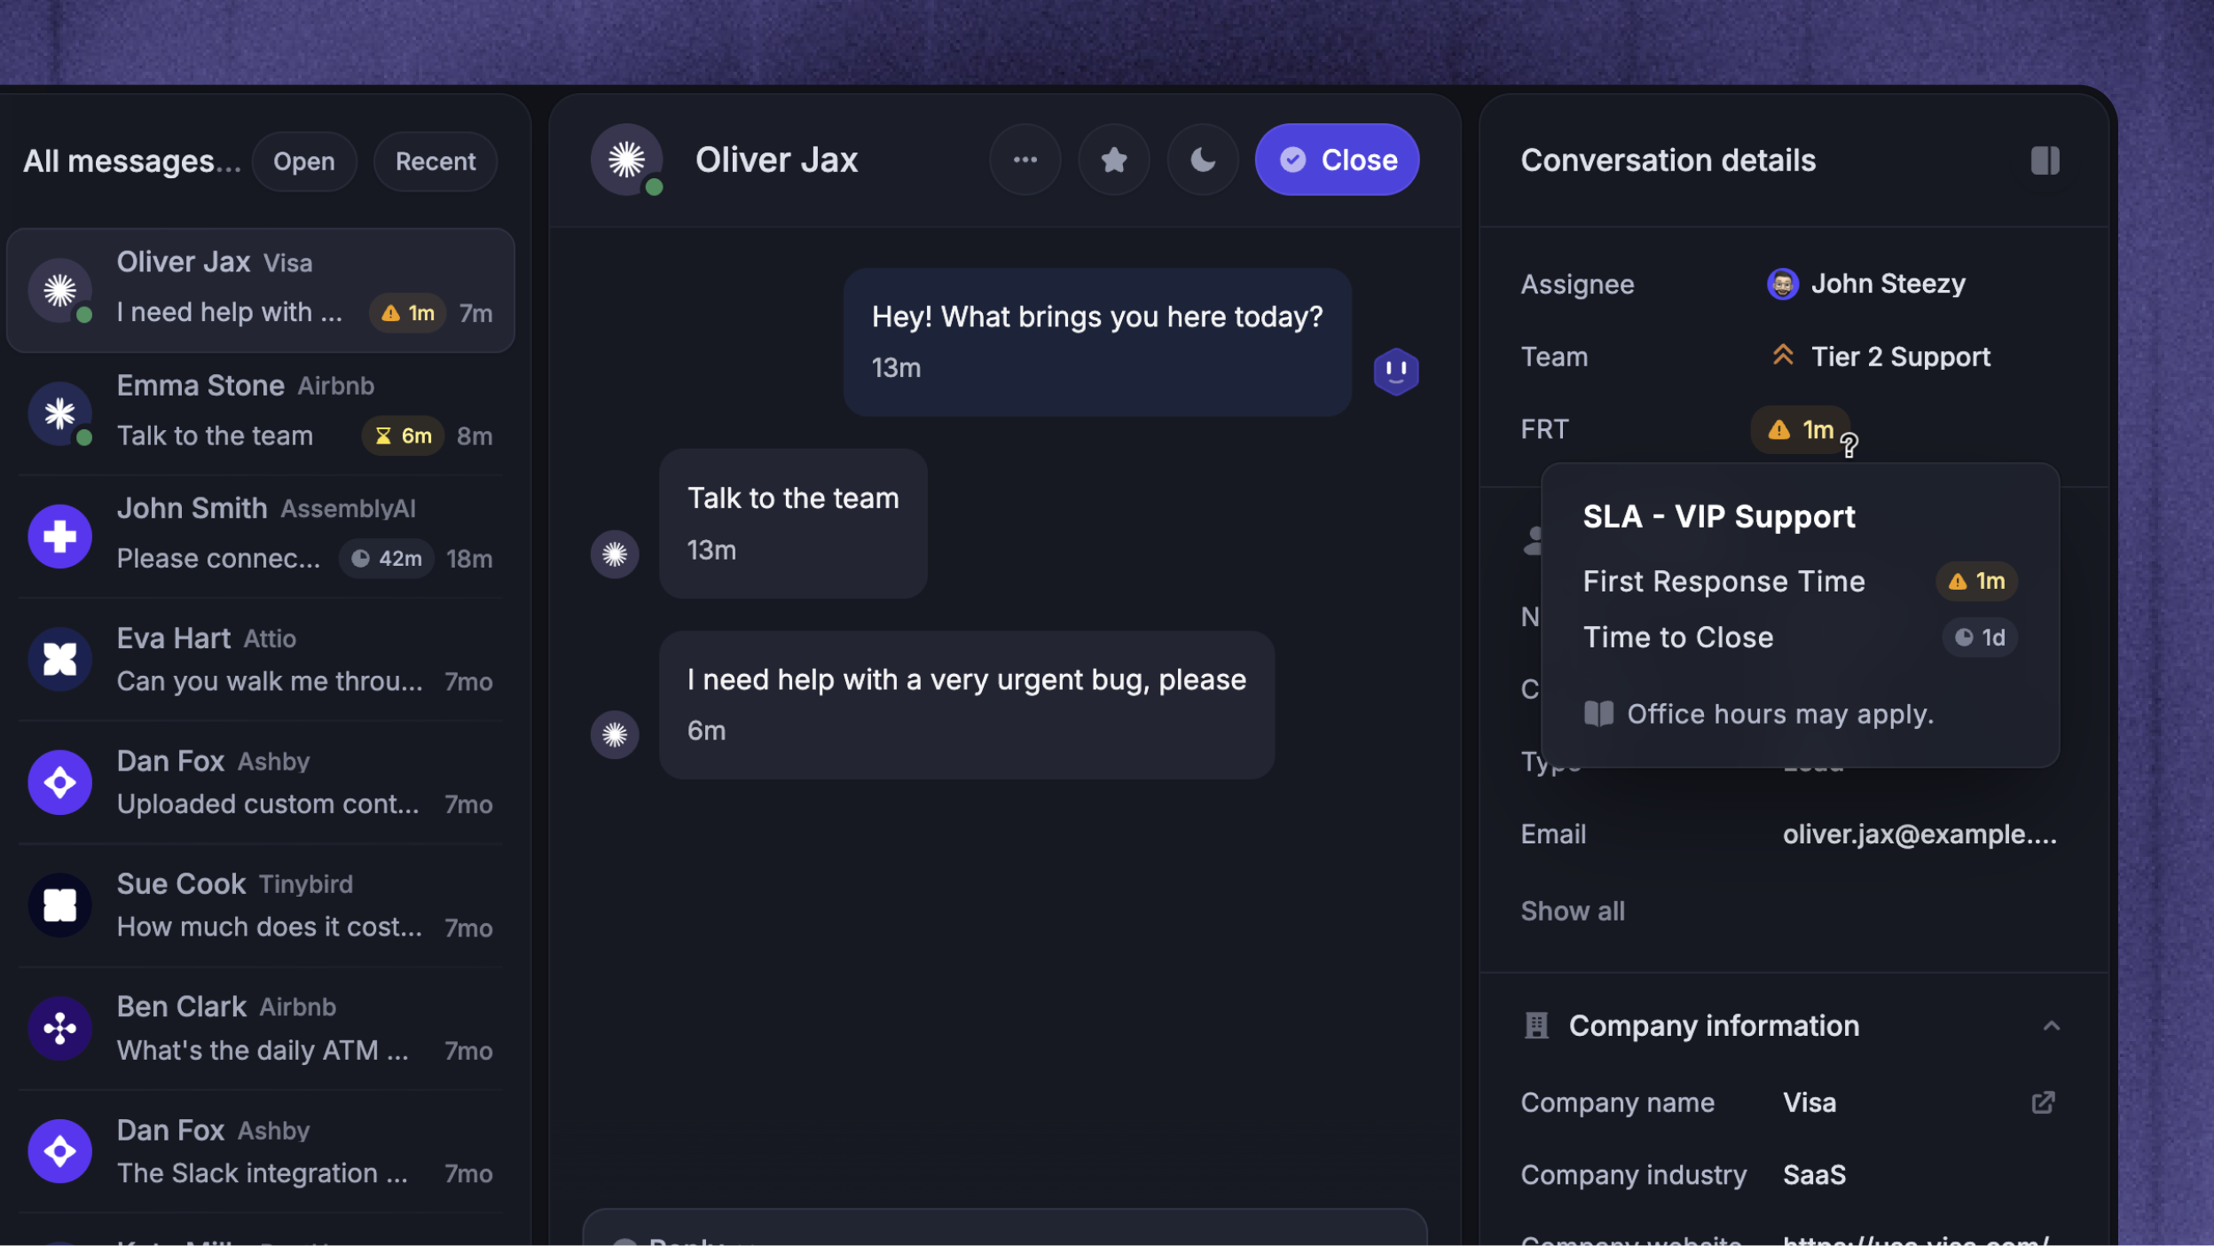The image size is (2214, 1246).
Task: Click the bot avatar beside greeting message
Action: [x=1395, y=371]
